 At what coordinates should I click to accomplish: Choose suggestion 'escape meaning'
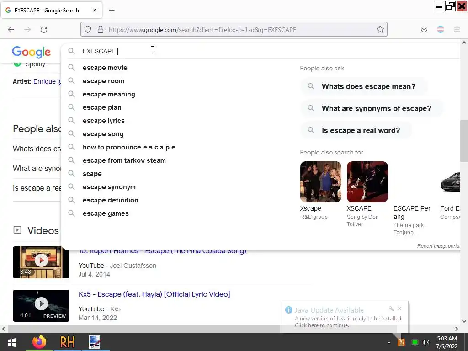click(109, 94)
